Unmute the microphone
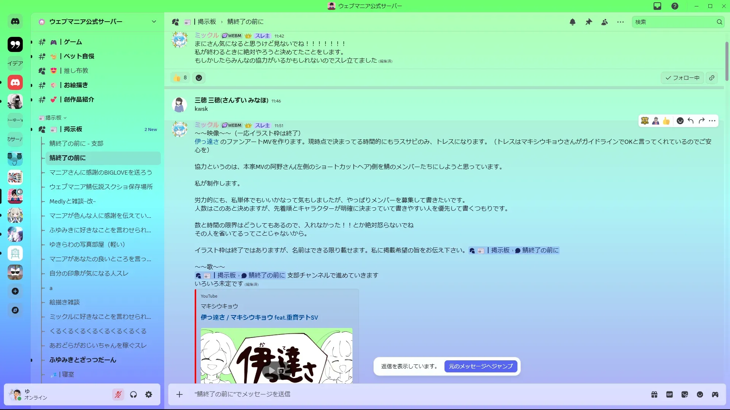This screenshot has width=730, height=410. 118,394
